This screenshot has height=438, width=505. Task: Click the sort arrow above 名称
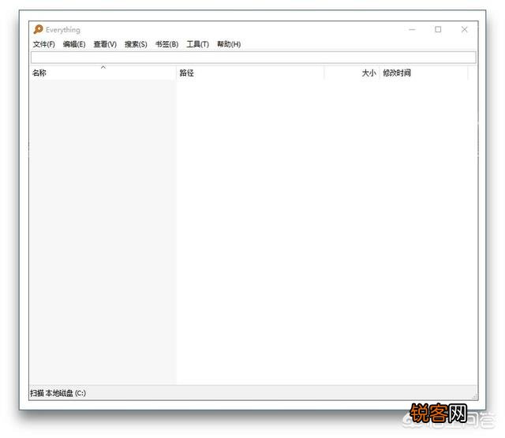tap(103, 67)
